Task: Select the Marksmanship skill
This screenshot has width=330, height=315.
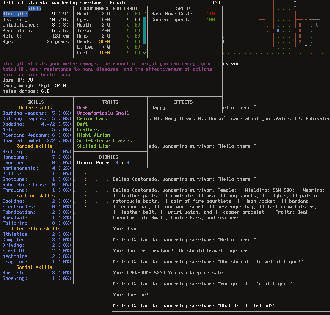Action: [37, 168]
